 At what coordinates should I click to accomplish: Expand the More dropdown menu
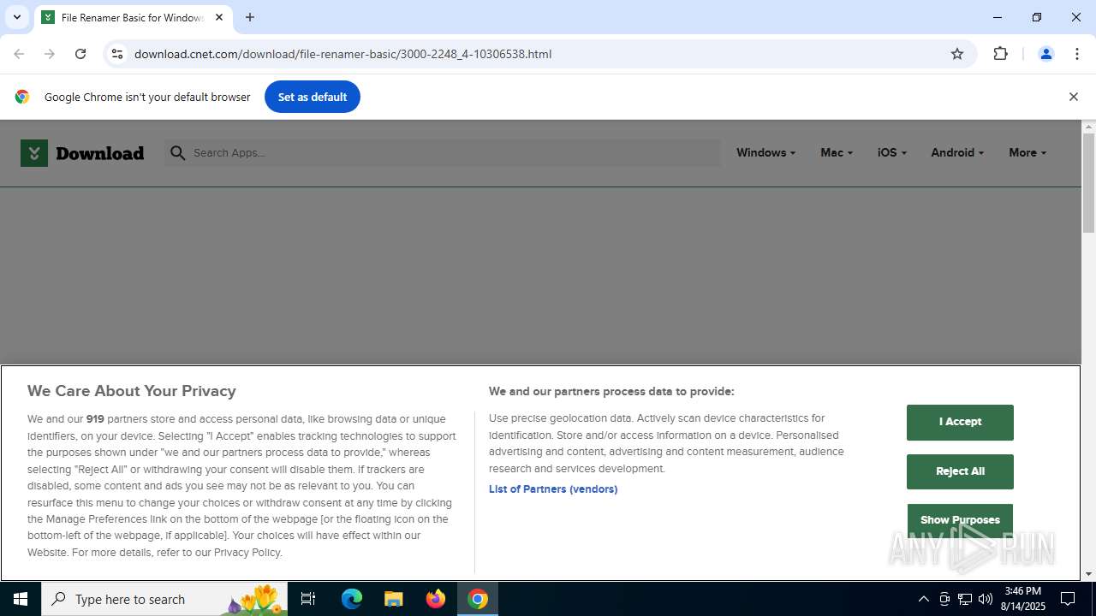(1027, 153)
